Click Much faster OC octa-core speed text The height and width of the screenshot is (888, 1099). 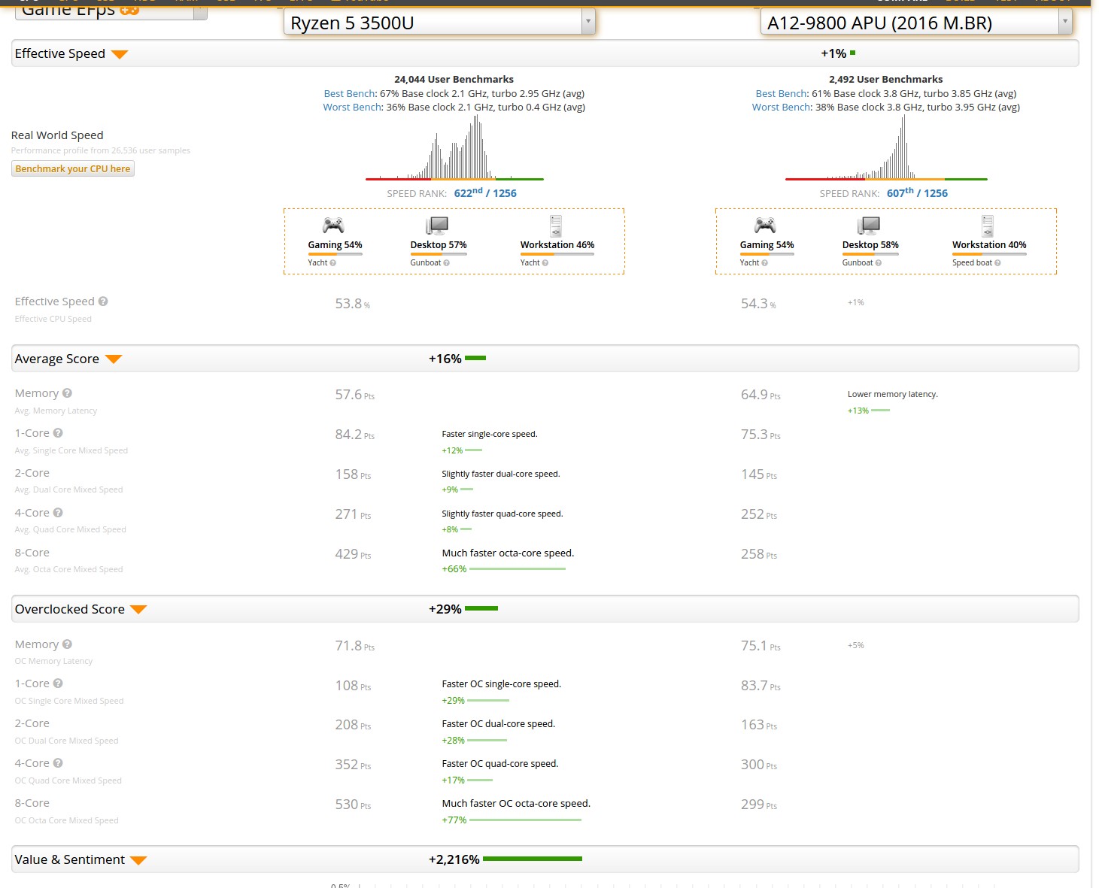click(516, 803)
